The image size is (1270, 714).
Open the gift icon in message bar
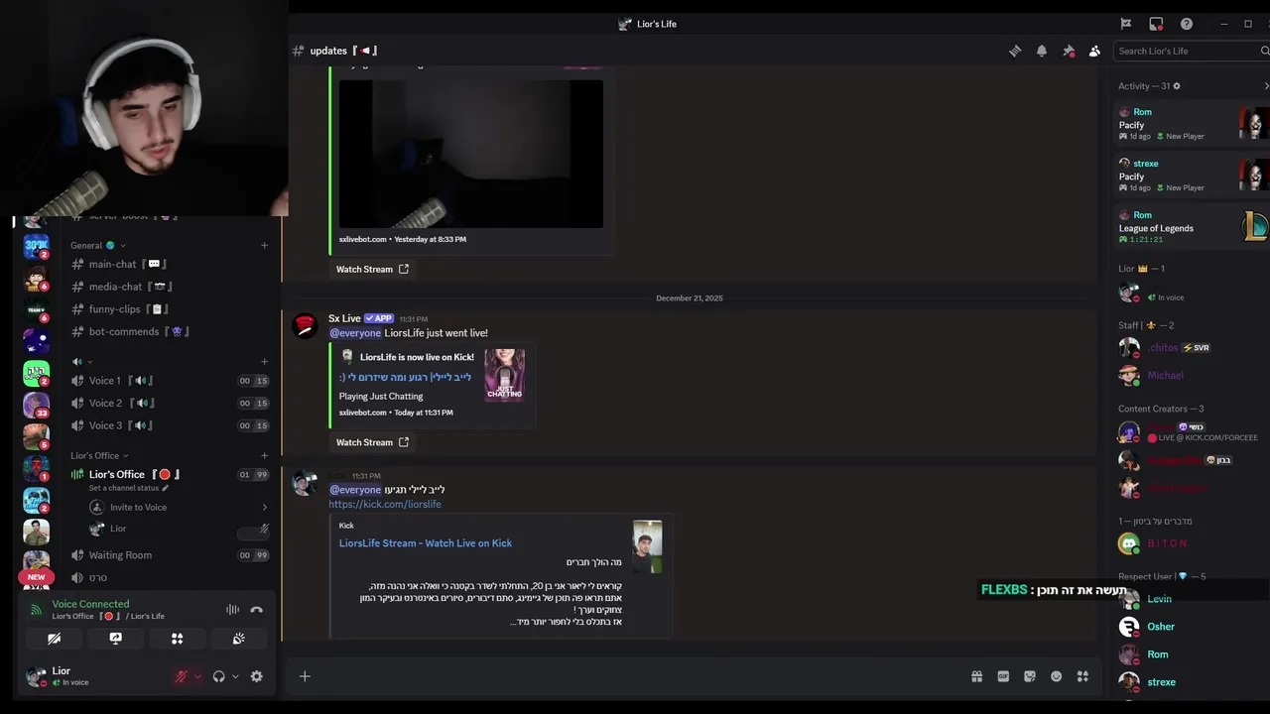tap(976, 676)
